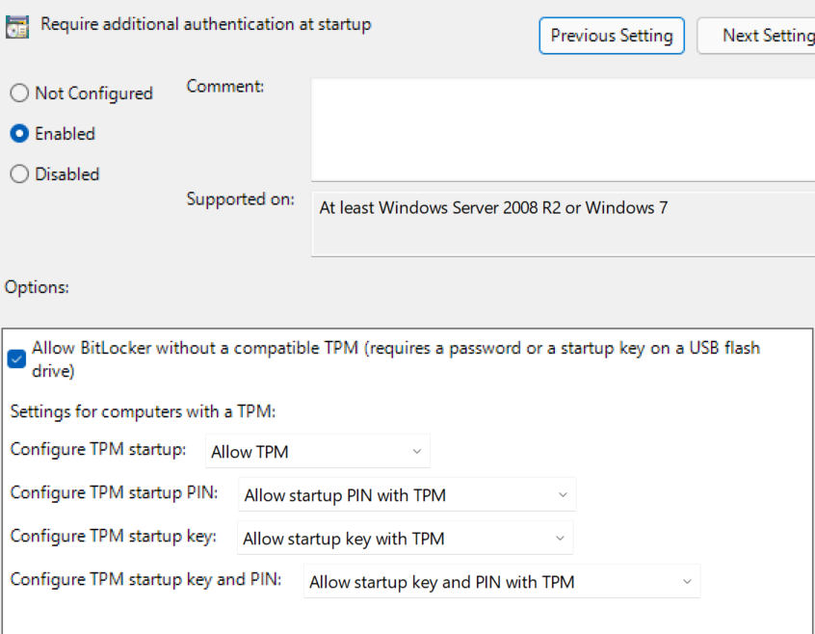The width and height of the screenshot is (815, 634).
Task: Click chevron of Allow startup key and PIN with TPM
Action: click(x=687, y=582)
